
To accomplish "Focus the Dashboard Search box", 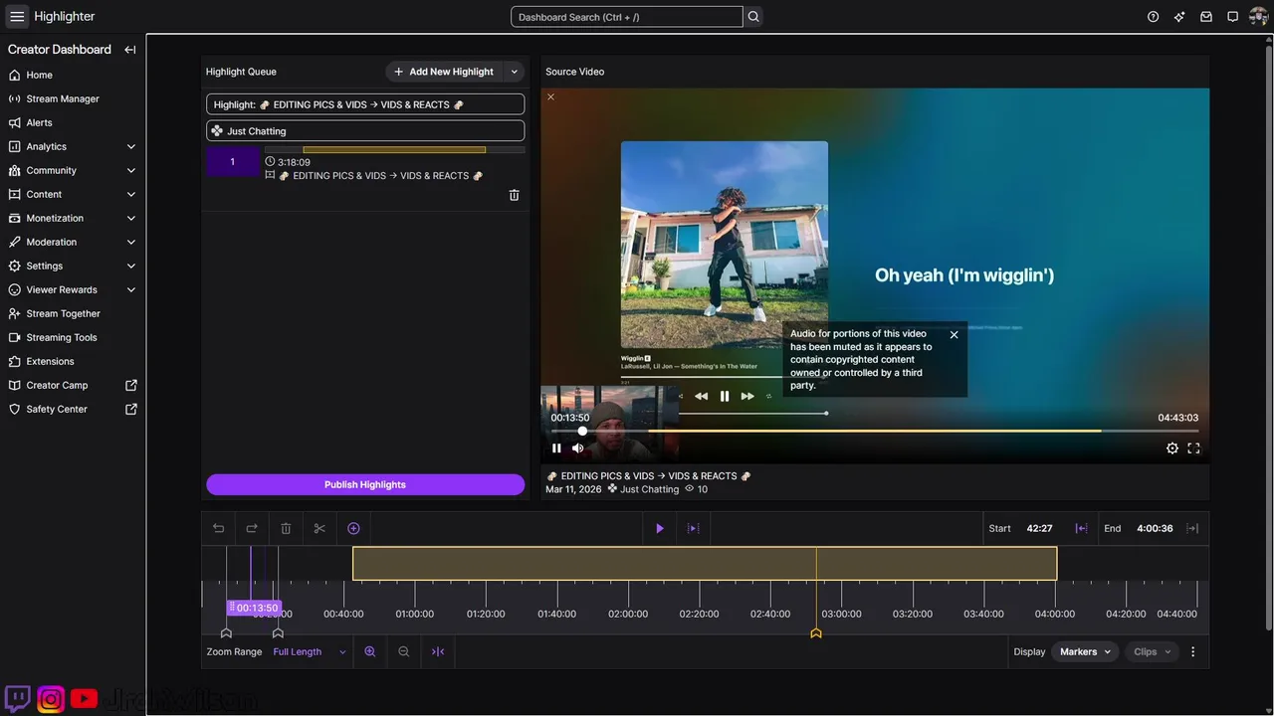I will (626, 17).
